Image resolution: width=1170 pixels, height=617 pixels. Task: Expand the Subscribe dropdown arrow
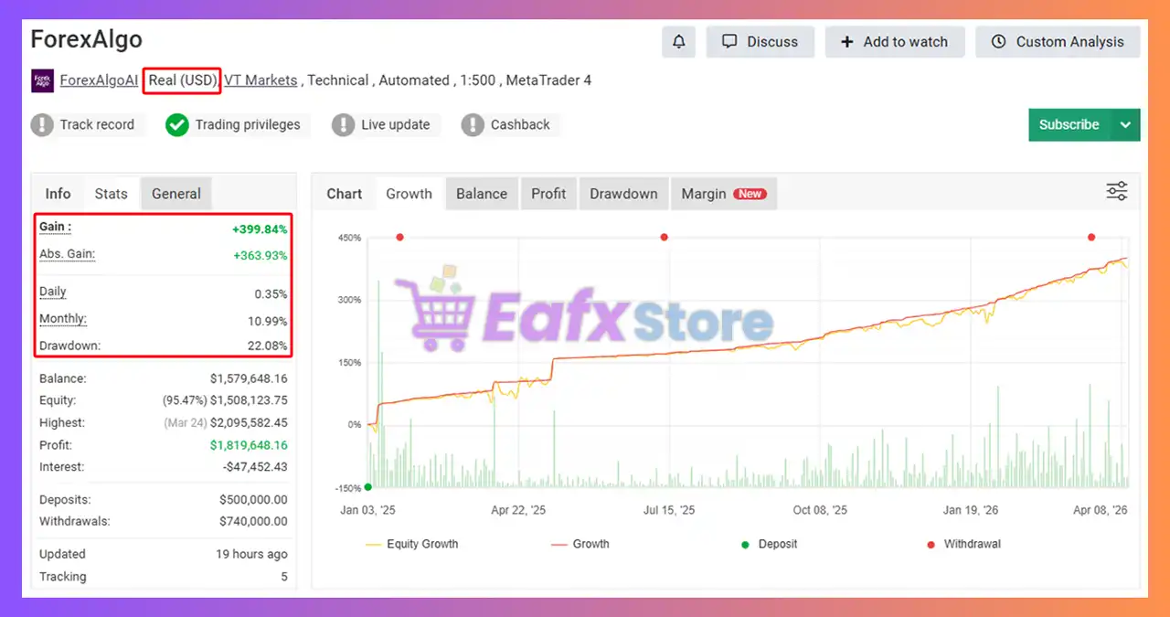tap(1125, 125)
